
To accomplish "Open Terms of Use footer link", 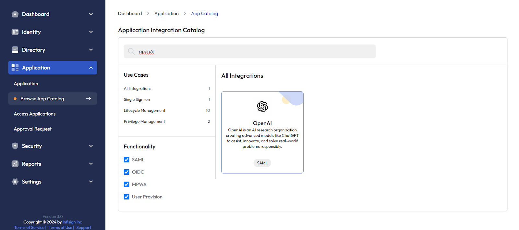I will tap(60, 227).
